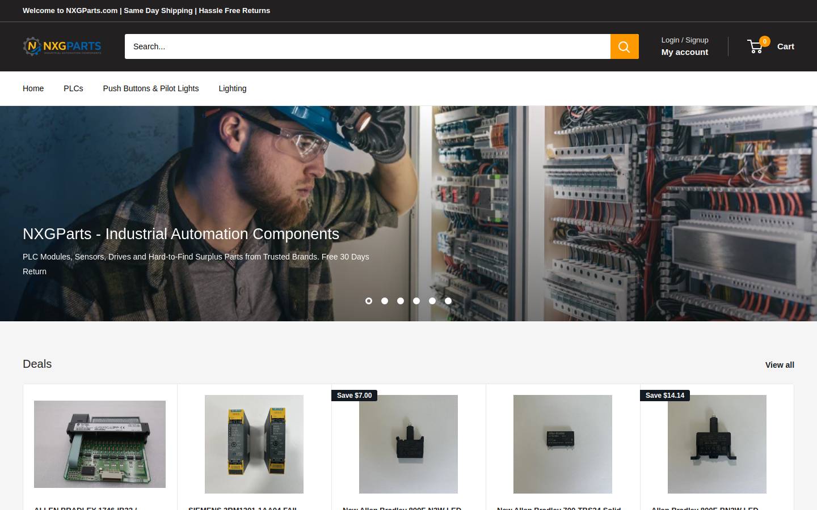Click the orange search magnifier button
Screen dimensions: 817x510
(624, 46)
